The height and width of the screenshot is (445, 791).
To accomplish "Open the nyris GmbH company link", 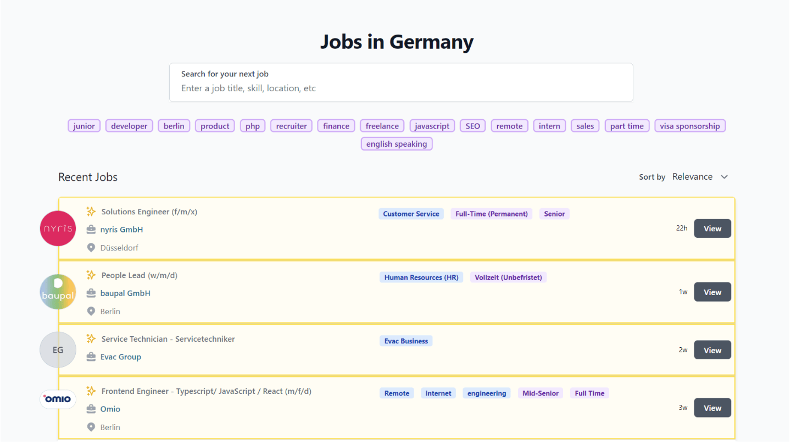I will (x=121, y=229).
